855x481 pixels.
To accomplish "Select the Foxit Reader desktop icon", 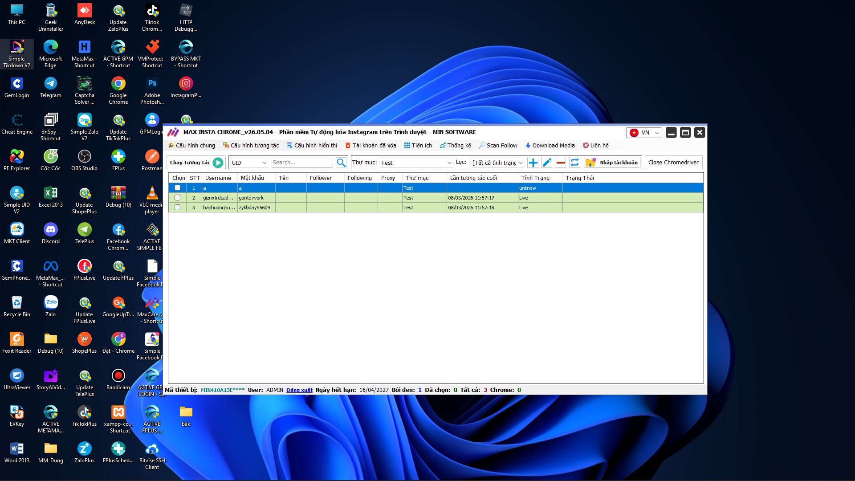I will point(17,343).
